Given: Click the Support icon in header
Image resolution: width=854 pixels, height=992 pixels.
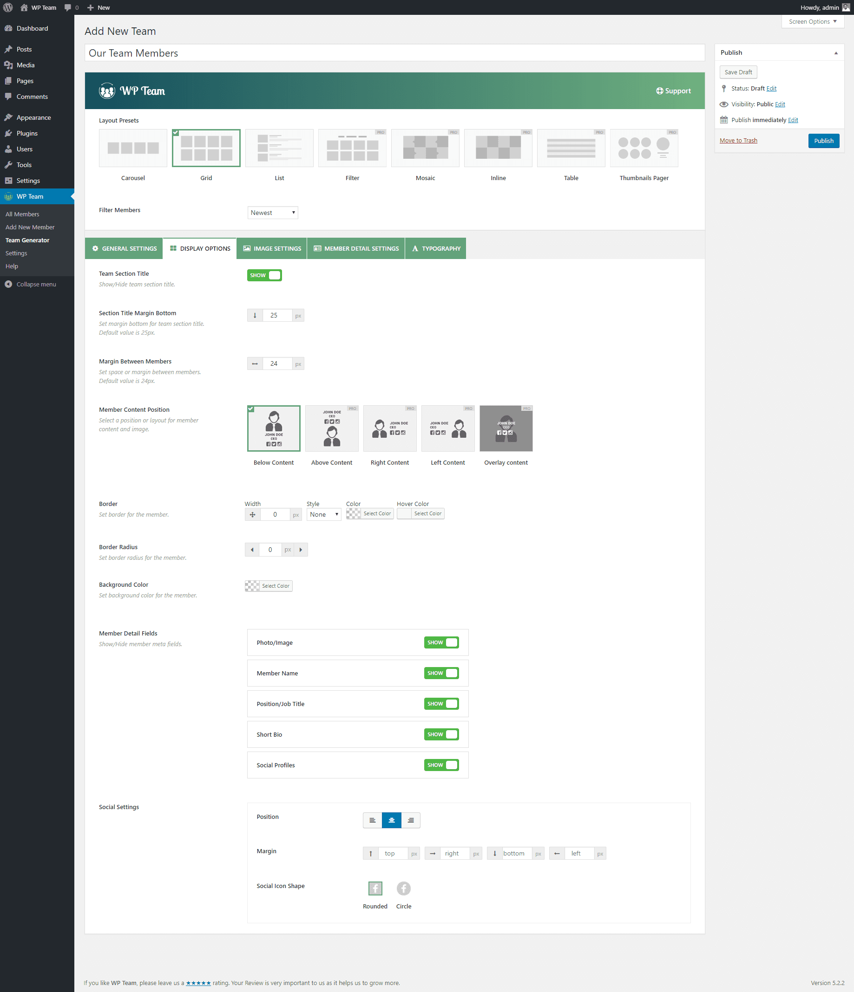Looking at the screenshot, I should pos(659,91).
